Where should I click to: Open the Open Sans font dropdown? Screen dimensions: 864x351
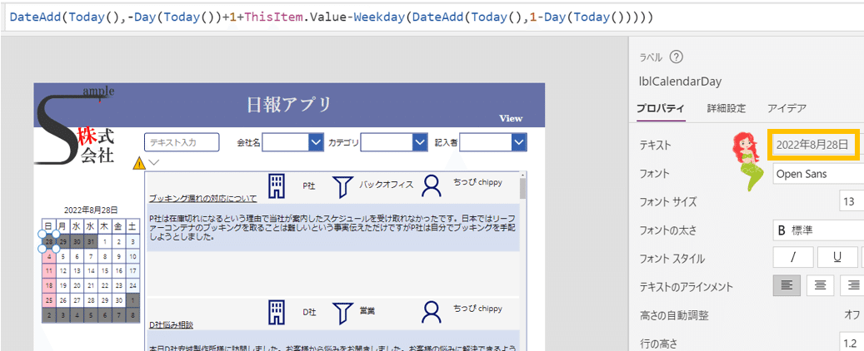point(818,174)
